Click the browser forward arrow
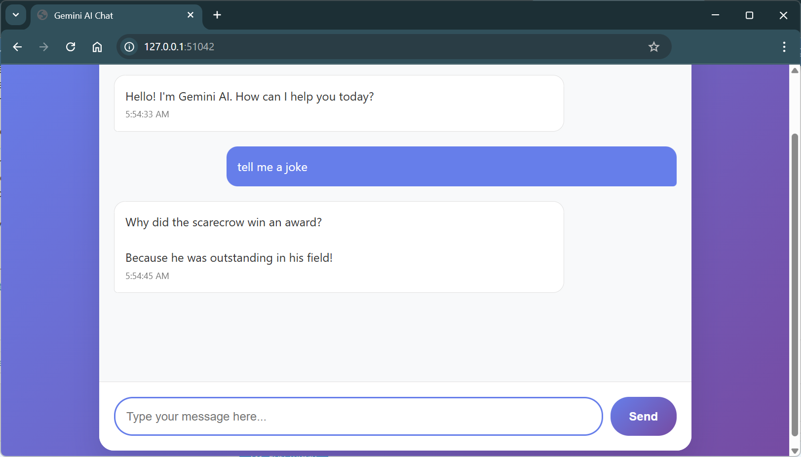This screenshot has width=801, height=457. tap(44, 47)
